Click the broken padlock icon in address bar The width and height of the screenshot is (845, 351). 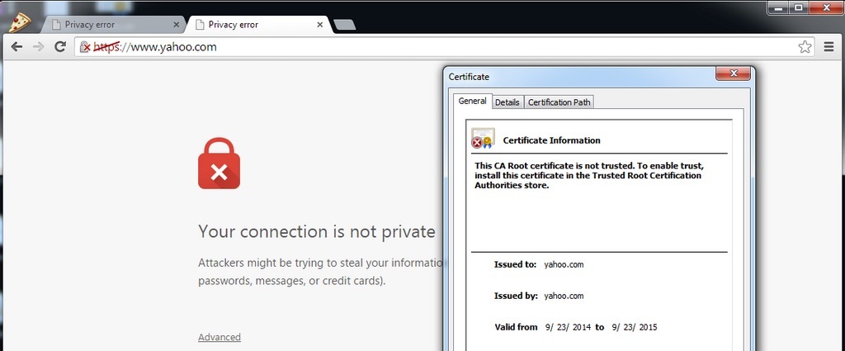[85, 47]
